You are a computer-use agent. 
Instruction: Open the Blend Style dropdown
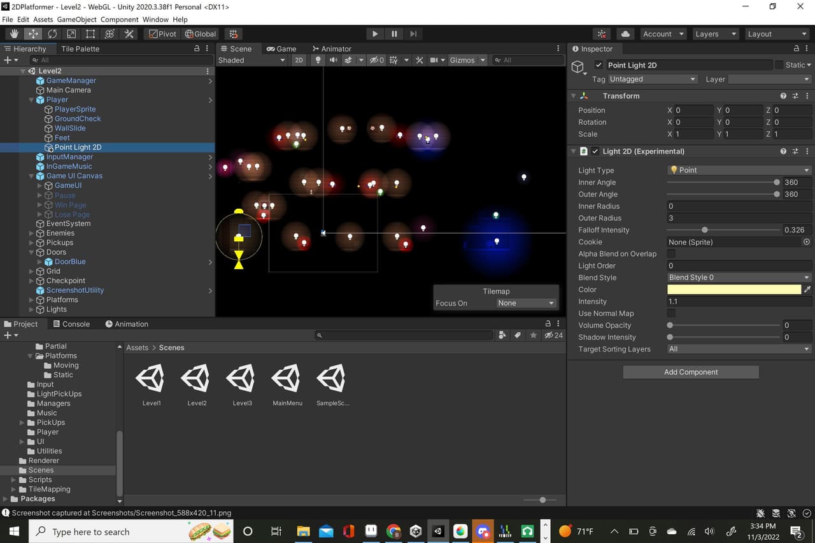(739, 278)
